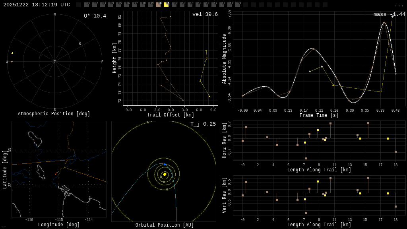This screenshot has height=229, width=407.
Task: Select station square labeled 14
Action: pyautogui.click(x=190, y=5)
